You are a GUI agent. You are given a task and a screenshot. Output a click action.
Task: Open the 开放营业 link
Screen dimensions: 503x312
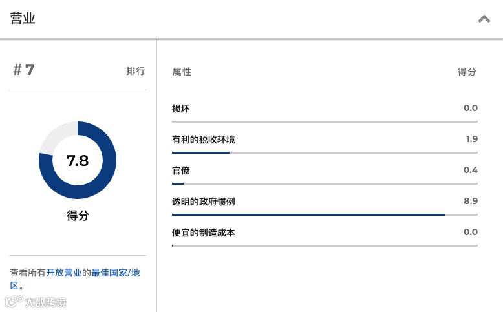64,273
